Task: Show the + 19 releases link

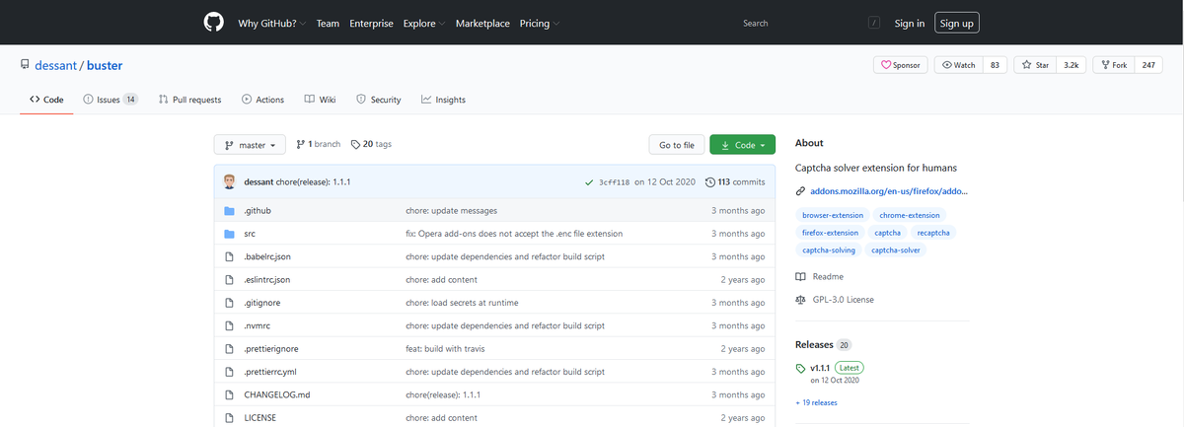Action: tap(816, 402)
